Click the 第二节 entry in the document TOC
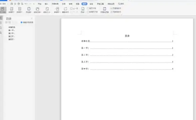Screen dimensions: 196x120 point(127,55)
